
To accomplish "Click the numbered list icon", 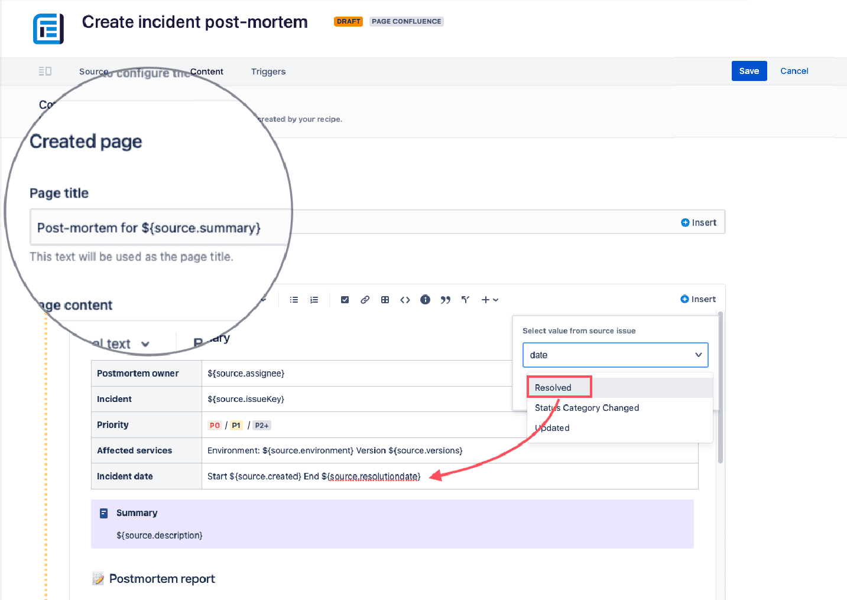I will point(314,300).
